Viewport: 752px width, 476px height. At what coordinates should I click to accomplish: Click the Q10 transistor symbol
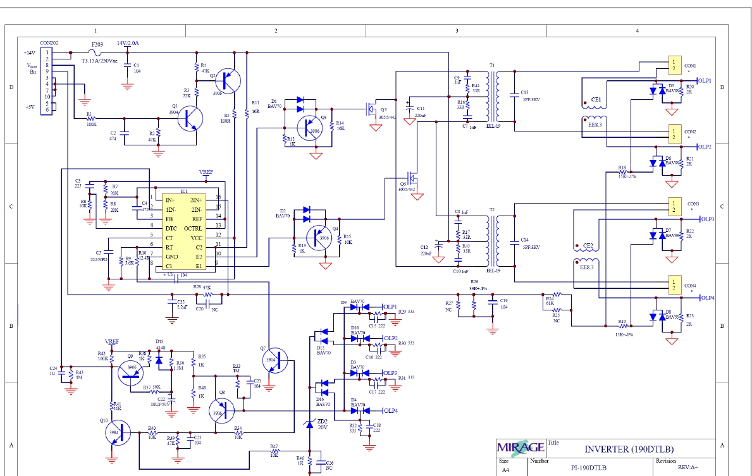pyautogui.click(x=117, y=433)
